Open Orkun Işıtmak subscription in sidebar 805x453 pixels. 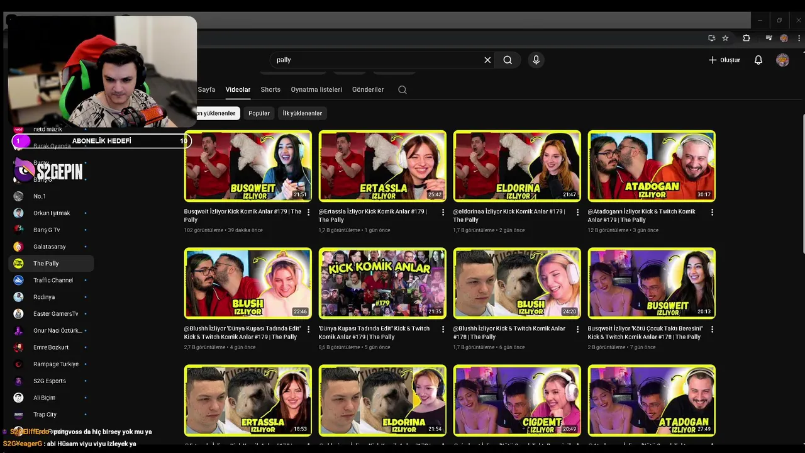[x=52, y=213]
